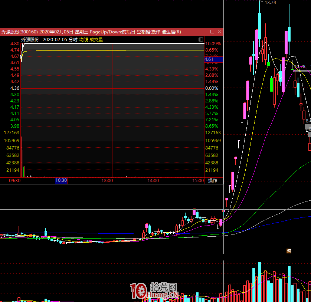Click the 10.78 gray price marker
Screen dimensions: 311x302
(300, 67)
